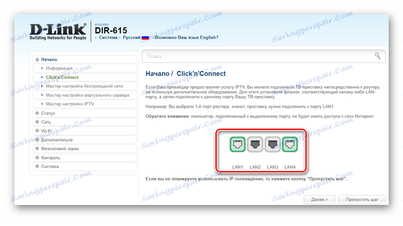Toggle the LAN3 port icon
This screenshot has width=403, height=226.
pos(272,144)
